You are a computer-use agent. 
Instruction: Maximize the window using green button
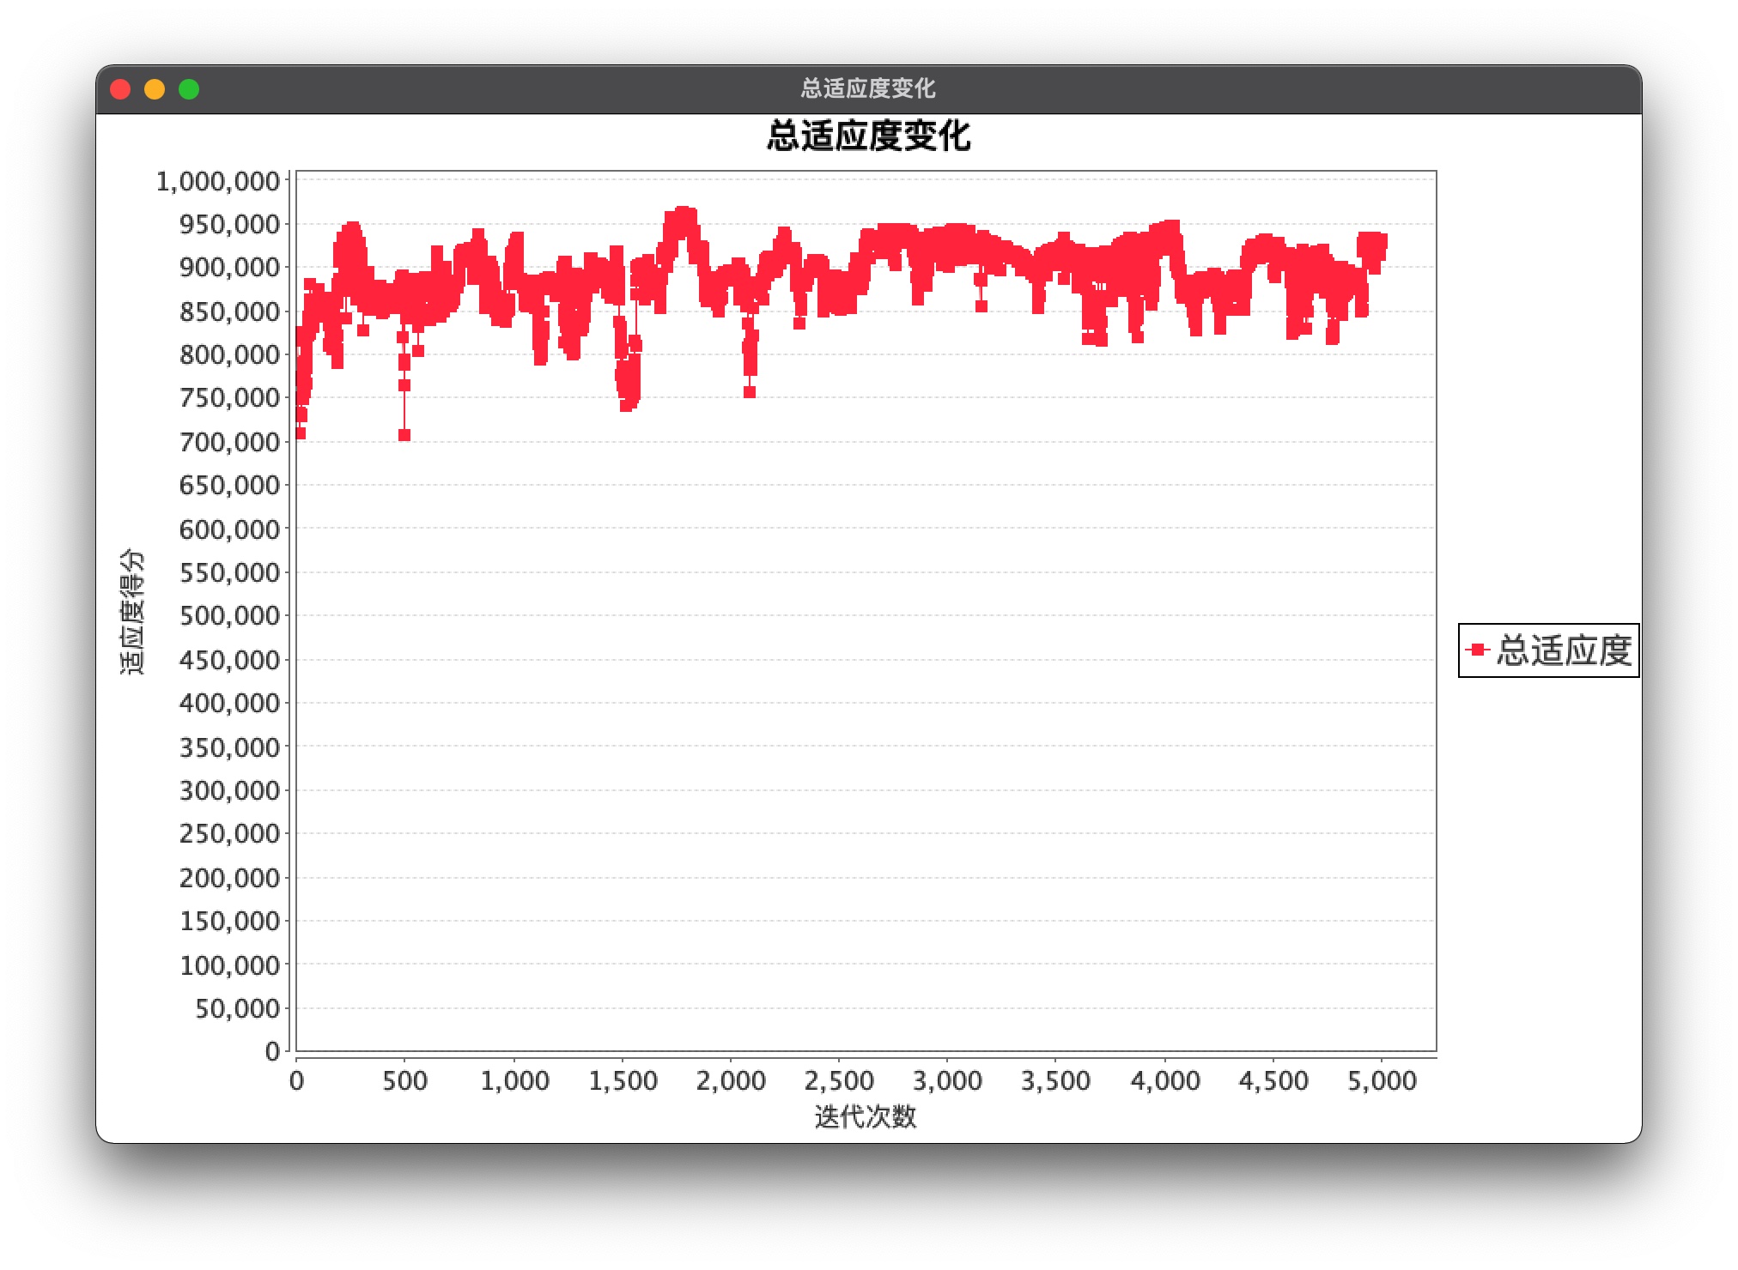[189, 89]
